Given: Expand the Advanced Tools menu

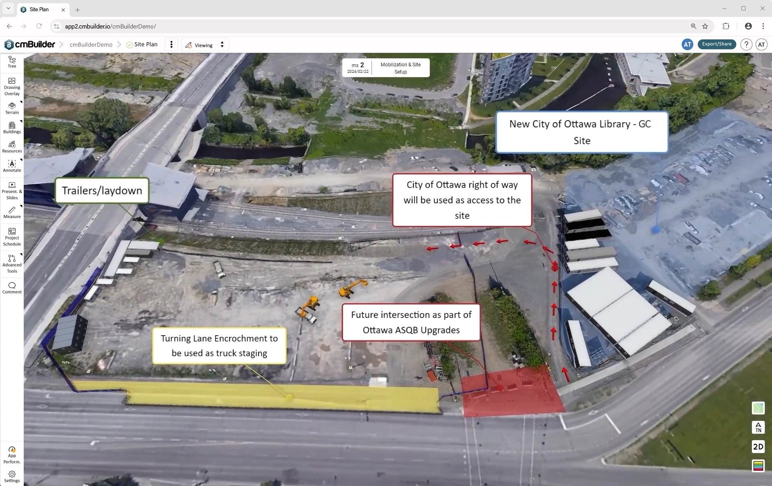Looking at the screenshot, I should (x=12, y=263).
